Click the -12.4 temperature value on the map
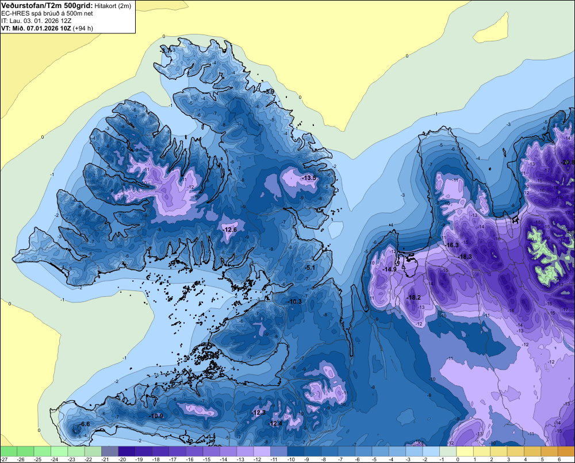Screen dimensions: 575x463 pyautogui.click(x=275, y=423)
